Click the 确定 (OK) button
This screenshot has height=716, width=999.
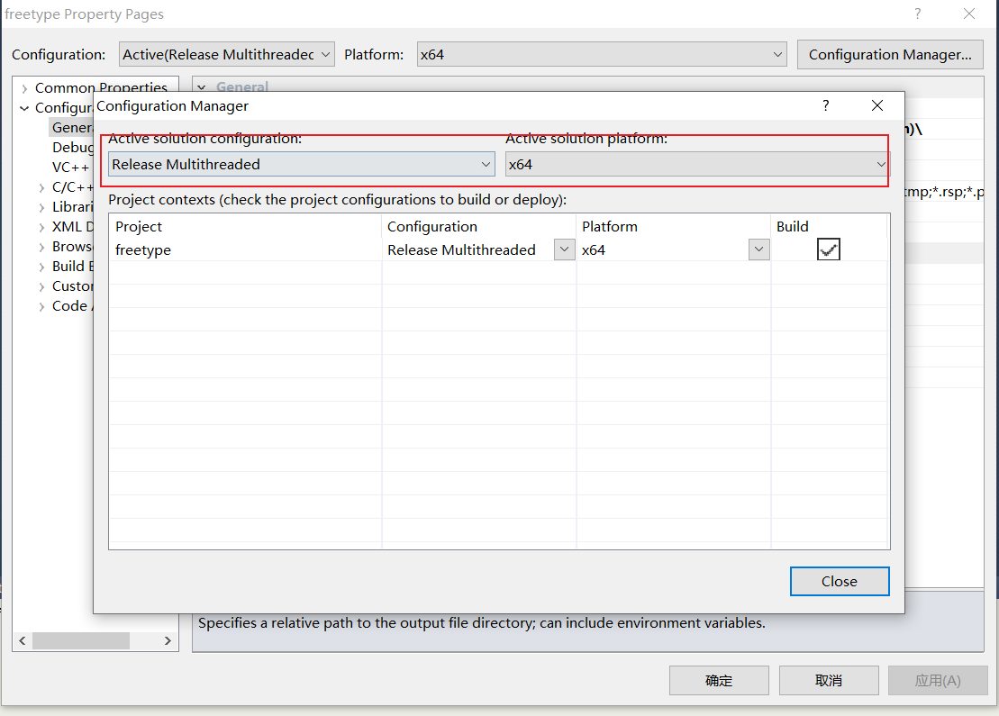point(719,681)
